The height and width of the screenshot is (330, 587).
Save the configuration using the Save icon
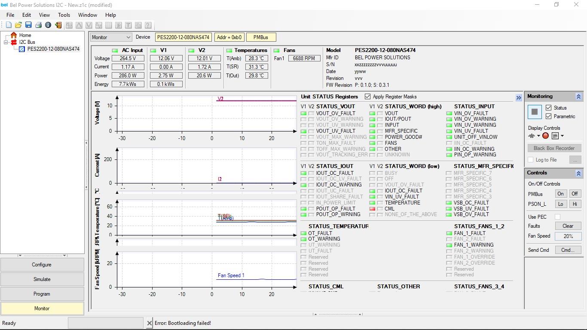point(28,24)
